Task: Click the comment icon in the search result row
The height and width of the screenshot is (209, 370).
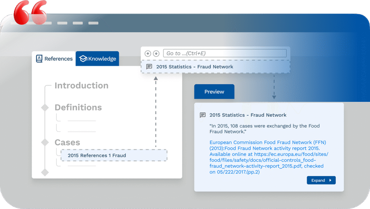Action: [x=149, y=67]
